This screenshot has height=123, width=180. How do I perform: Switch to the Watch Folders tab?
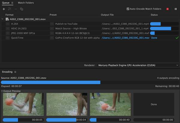(26, 3)
